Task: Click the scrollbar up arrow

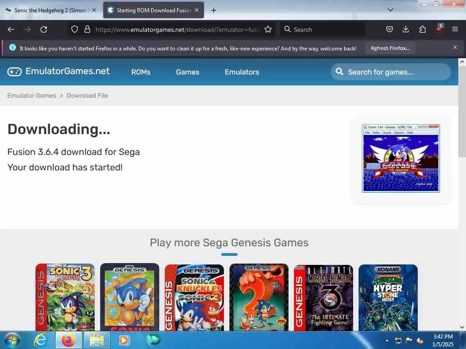Action: [462, 62]
